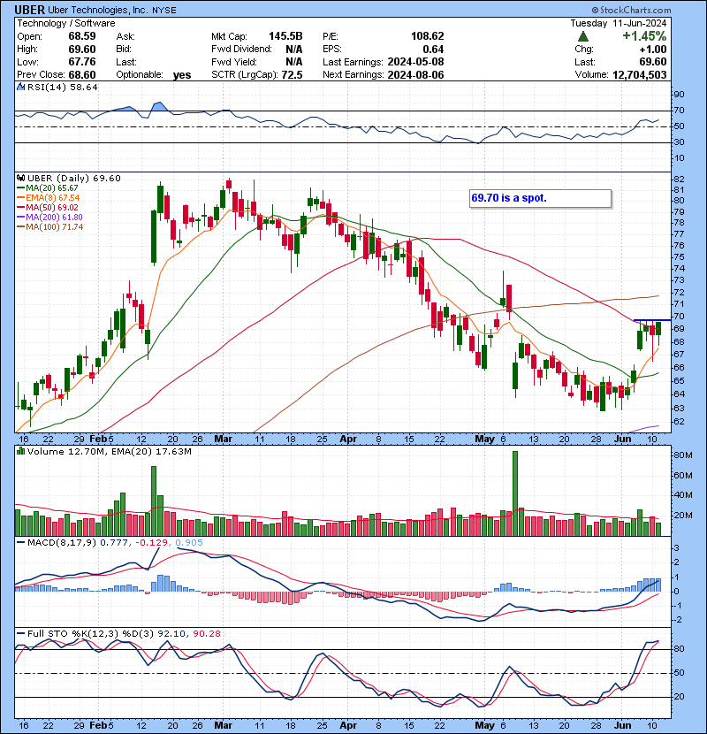
Task: Click the MACD(8,17,9) label
Action: coord(62,543)
